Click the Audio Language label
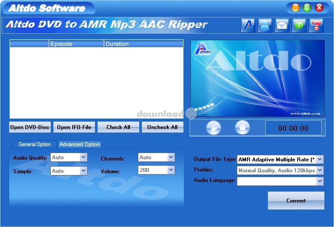 [214, 180]
